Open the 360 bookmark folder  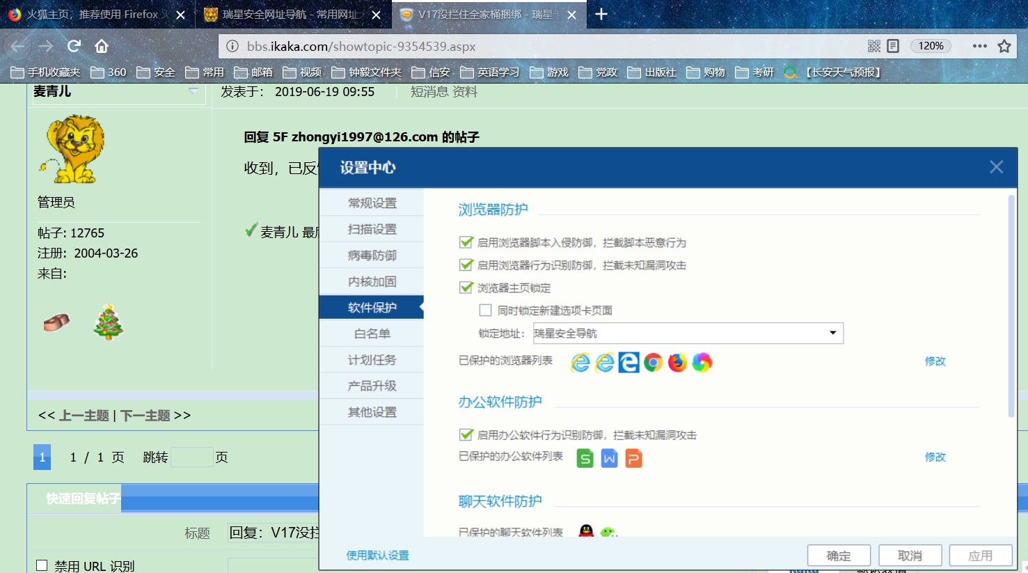(x=109, y=72)
